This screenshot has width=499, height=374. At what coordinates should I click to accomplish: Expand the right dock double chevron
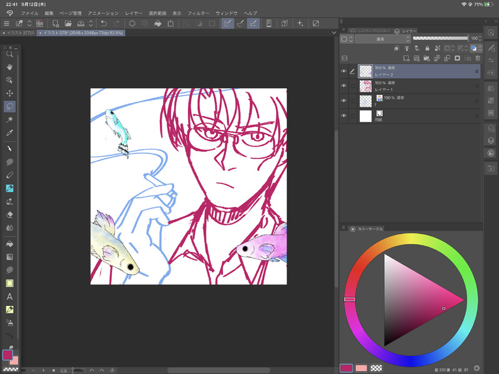click(495, 21)
